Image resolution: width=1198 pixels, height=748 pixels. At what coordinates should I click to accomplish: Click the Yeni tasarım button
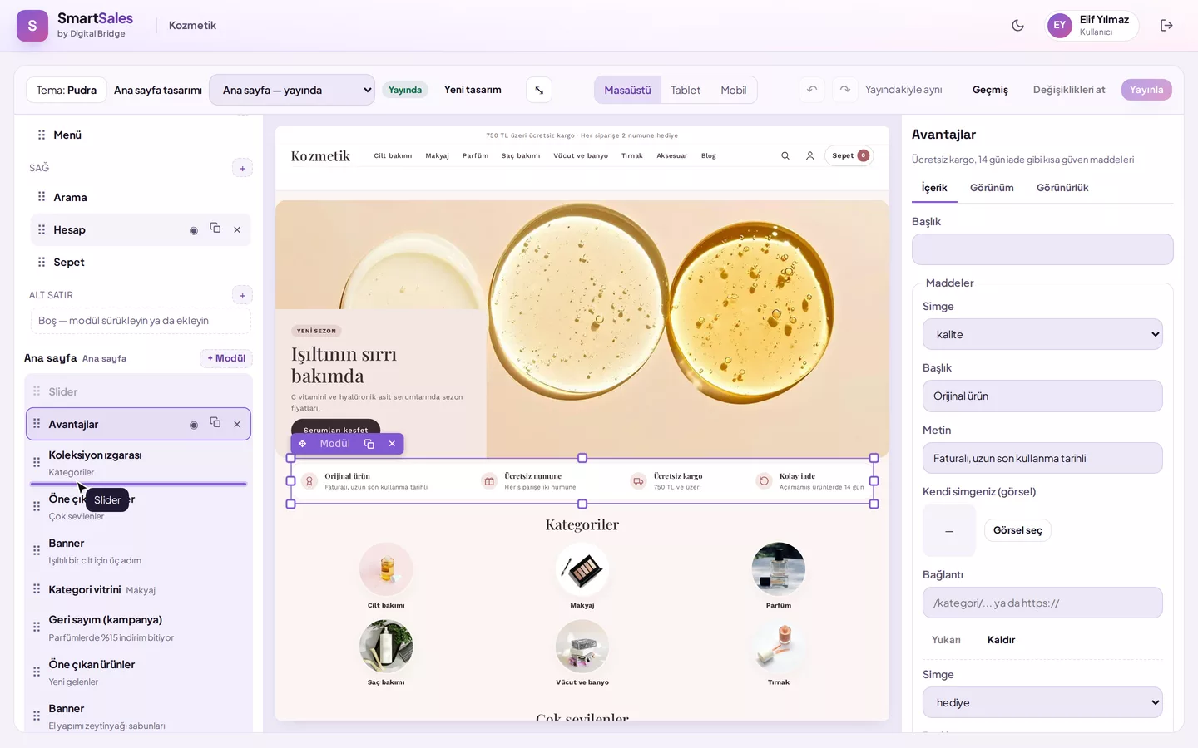tap(473, 90)
